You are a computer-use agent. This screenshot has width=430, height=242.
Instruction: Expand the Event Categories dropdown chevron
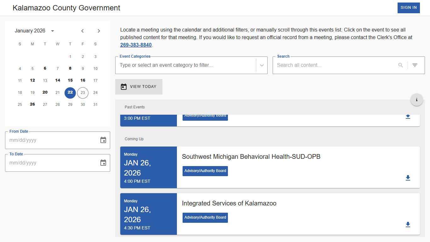click(x=262, y=65)
